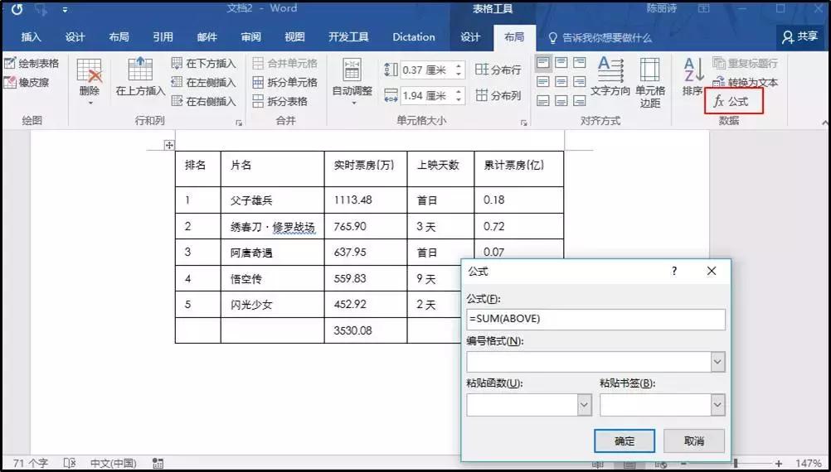Click the 147% zoom level
The height and width of the screenshot is (472, 831).
pos(808,464)
